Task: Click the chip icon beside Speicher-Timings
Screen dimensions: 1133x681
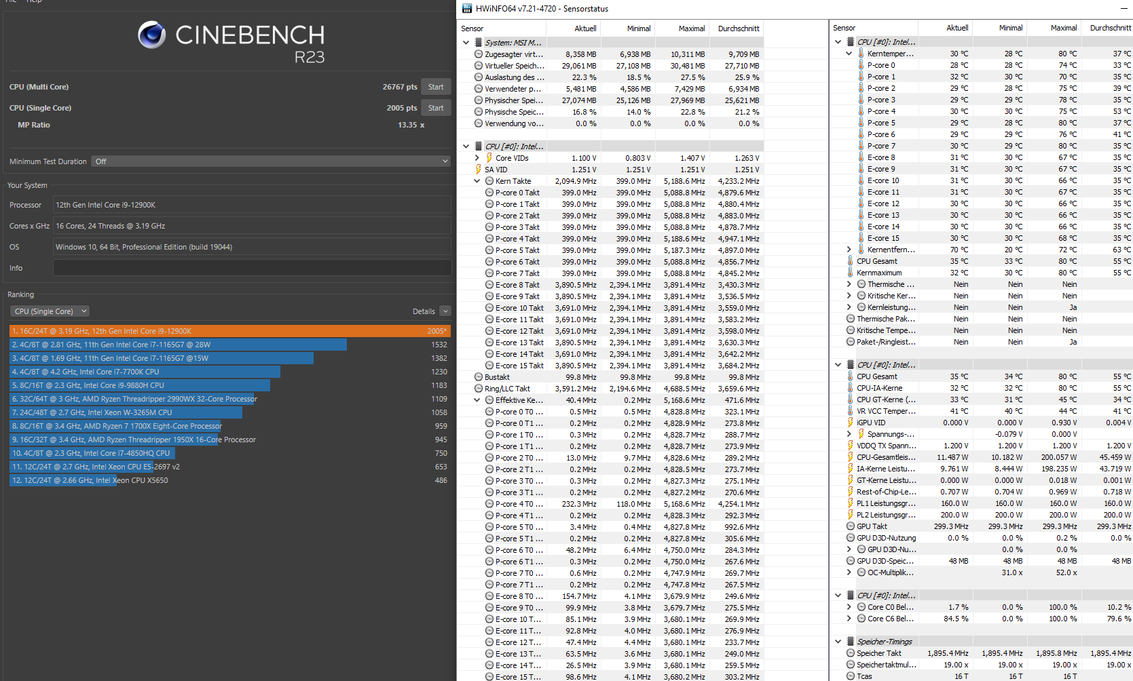Action: tap(850, 642)
